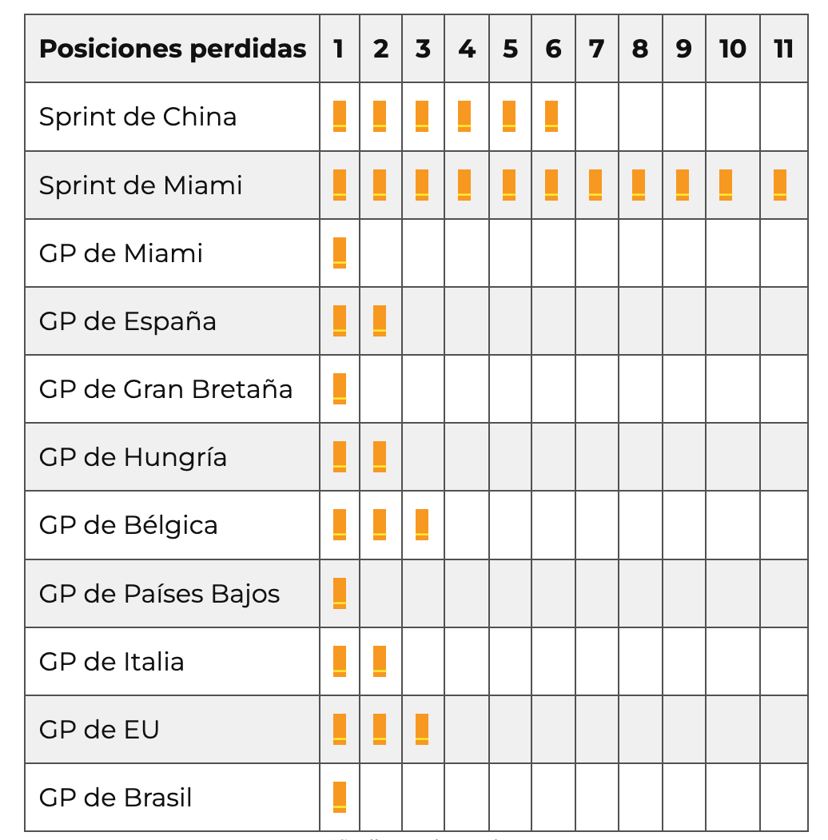
Task: Click the GP de Miami orange marker
Action: [340, 253]
